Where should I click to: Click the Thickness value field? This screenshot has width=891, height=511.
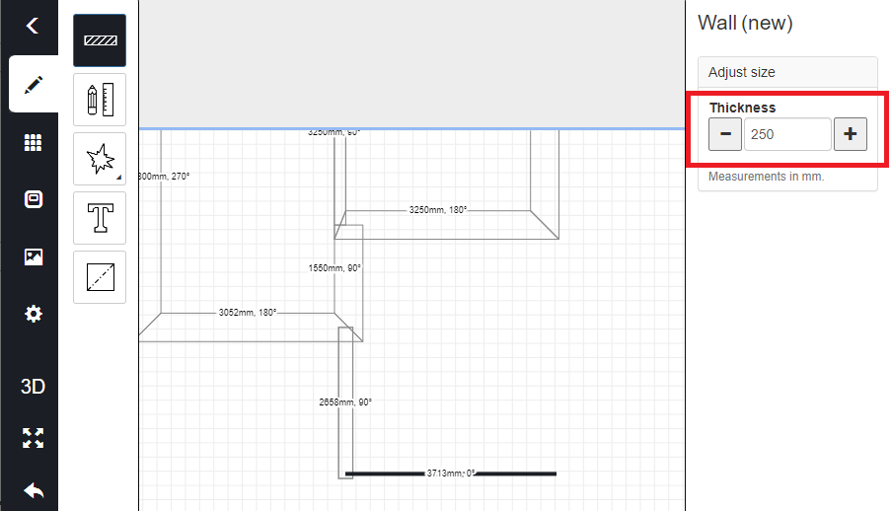[786, 134]
